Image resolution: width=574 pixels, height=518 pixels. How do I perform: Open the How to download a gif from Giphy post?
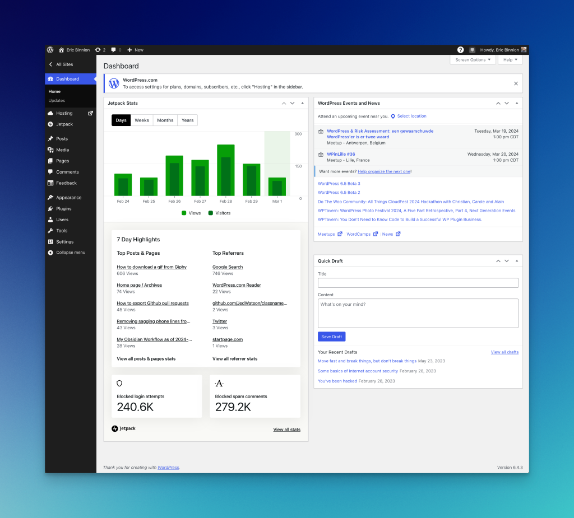coord(151,267)
